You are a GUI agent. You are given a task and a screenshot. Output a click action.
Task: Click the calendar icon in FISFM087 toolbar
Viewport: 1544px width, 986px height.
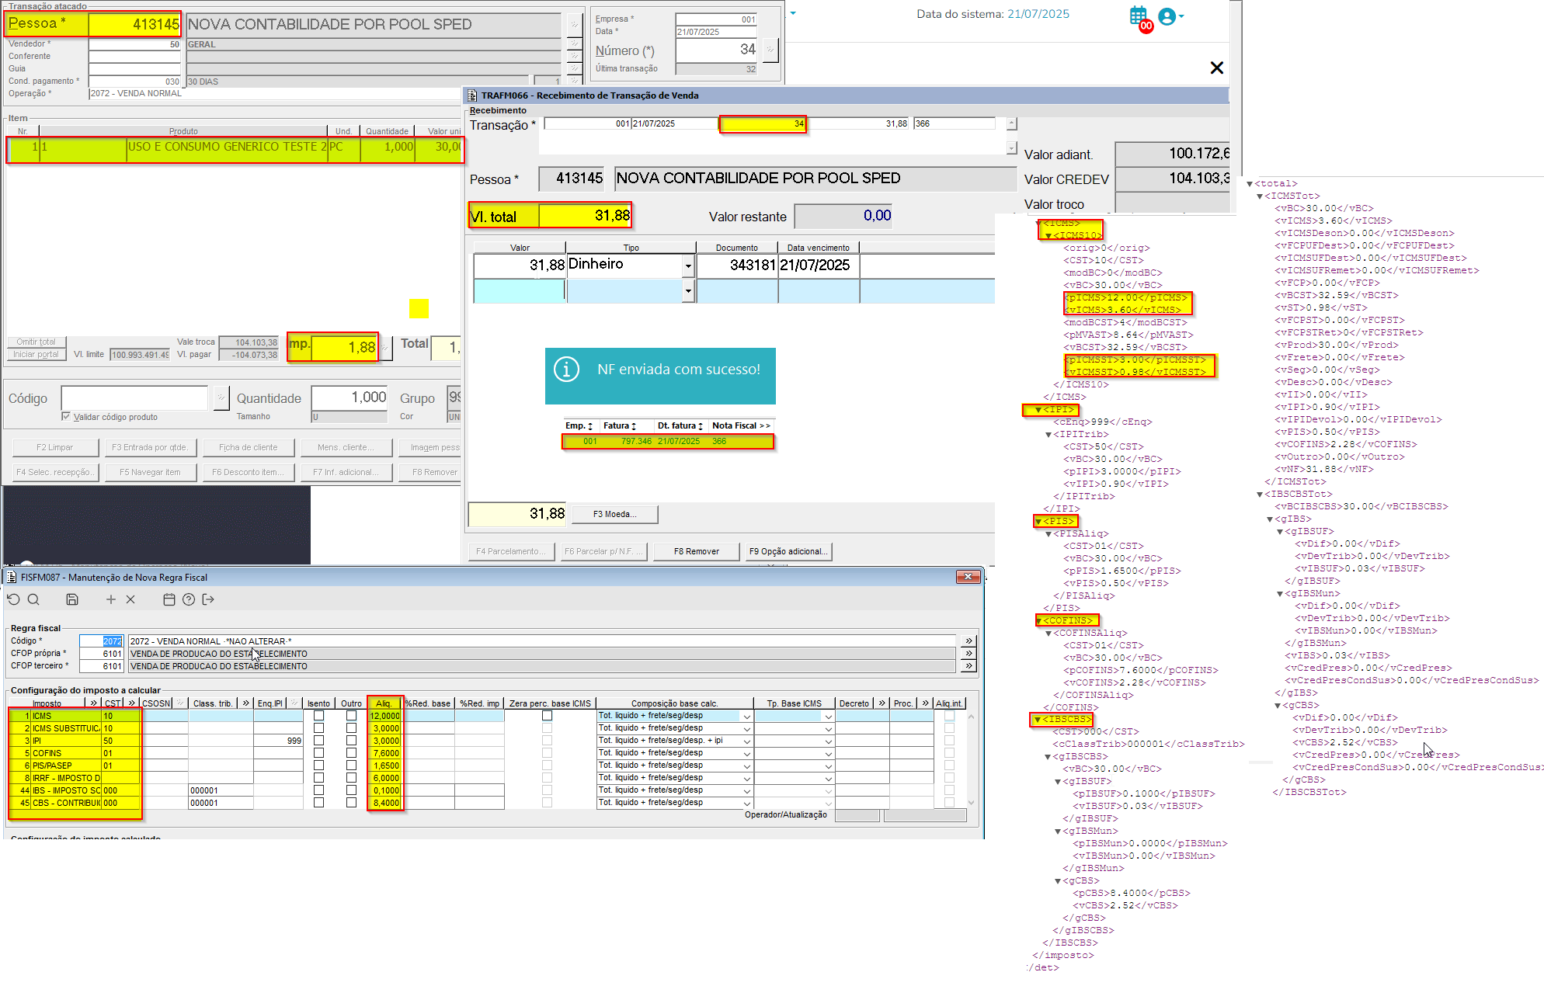(169, 599)
